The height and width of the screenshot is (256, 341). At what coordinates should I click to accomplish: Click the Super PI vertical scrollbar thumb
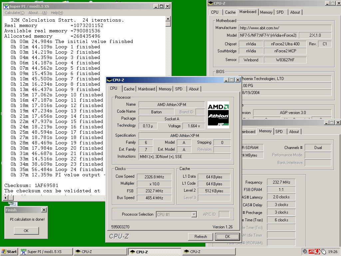168,24
